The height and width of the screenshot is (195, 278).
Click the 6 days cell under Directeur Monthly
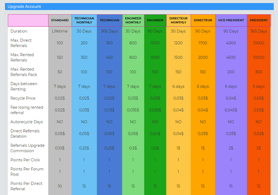point(178,87)
